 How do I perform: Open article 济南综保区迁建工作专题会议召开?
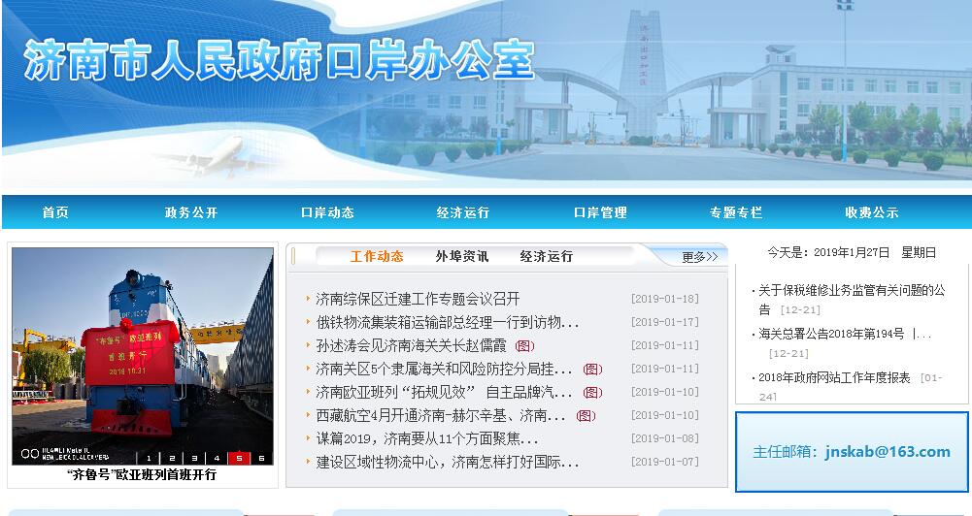tap(418, 299)
